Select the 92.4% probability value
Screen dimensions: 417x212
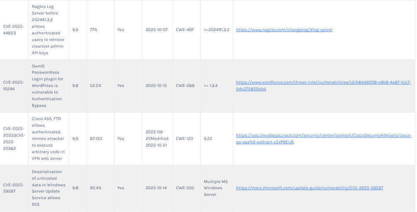point(96,188)
